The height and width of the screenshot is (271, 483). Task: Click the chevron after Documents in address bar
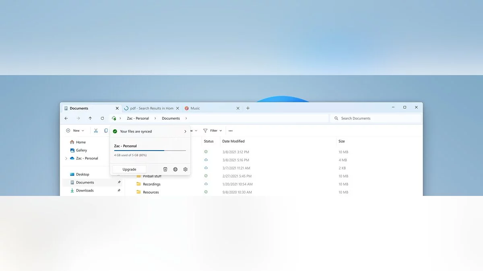(x=186, y=118)
